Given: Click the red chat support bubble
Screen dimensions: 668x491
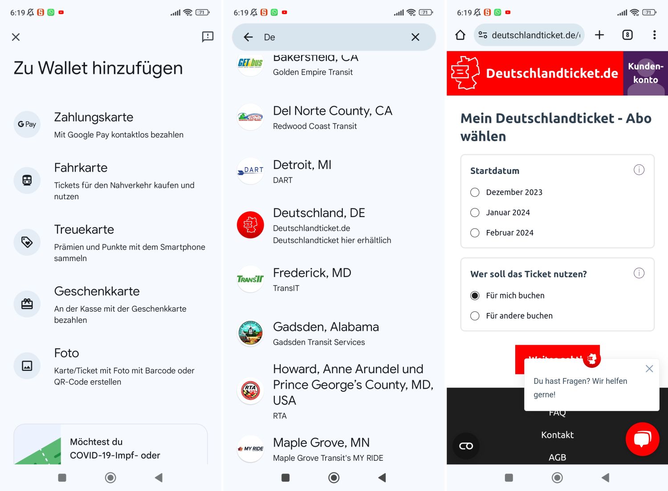Looking at the screenshot, I should (642, 439).
